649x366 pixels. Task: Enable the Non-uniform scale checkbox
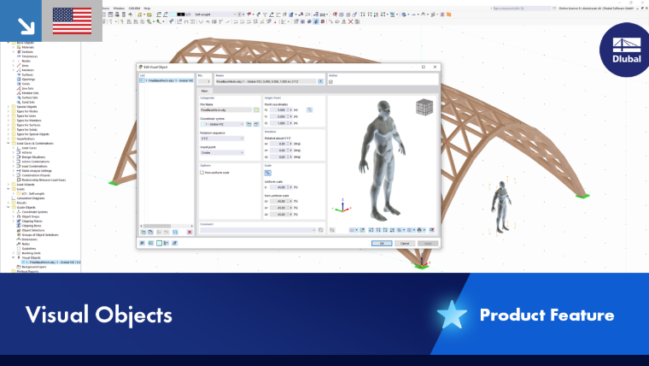click(202, 173)
